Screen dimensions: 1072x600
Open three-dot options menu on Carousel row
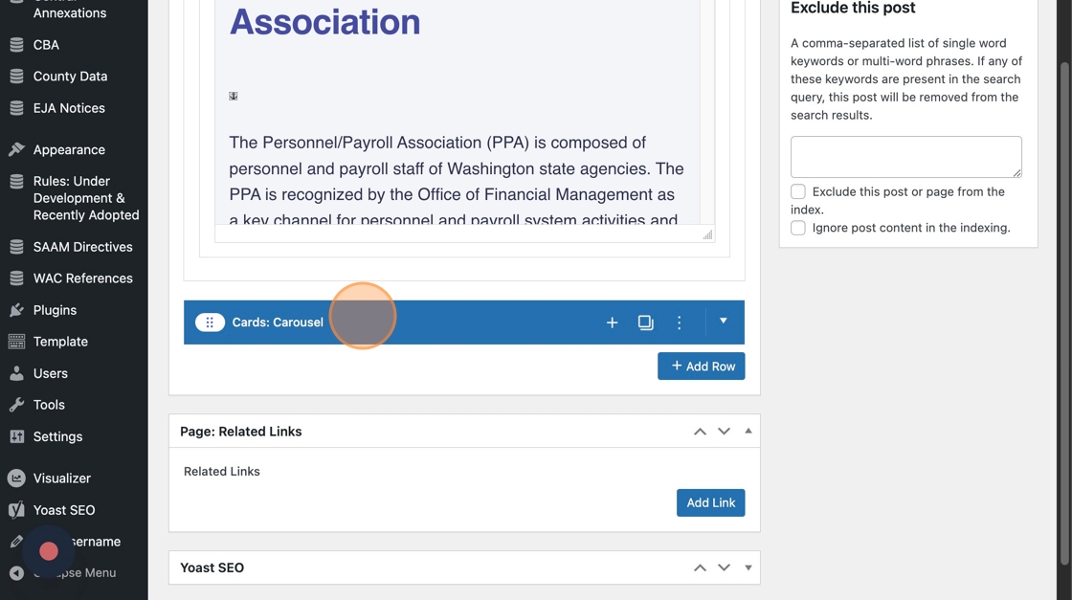(679, 322)
